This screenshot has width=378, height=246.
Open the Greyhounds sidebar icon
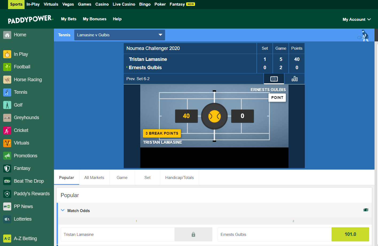tap(7, 118)
